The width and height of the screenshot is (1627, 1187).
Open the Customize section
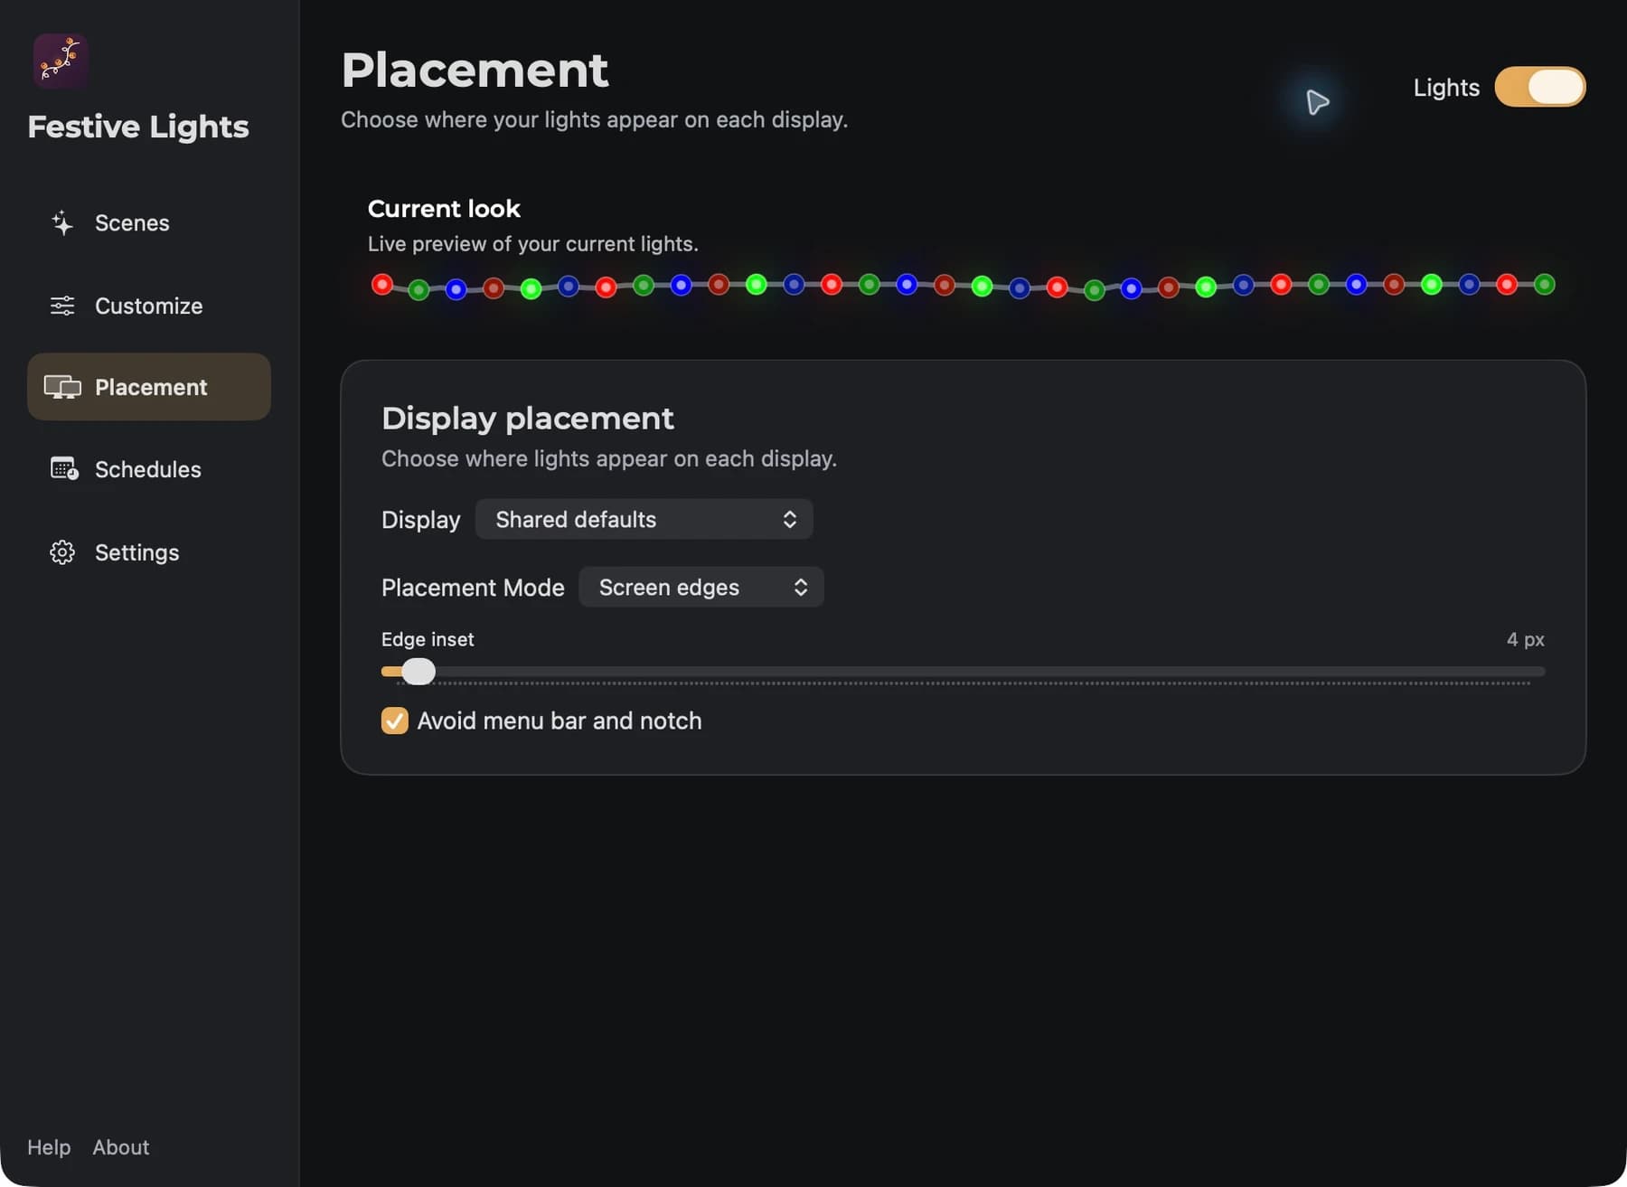click(149, 306)
